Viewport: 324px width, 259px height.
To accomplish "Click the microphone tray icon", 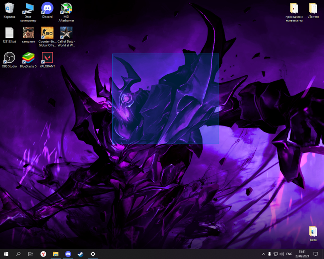I will 269,254.
